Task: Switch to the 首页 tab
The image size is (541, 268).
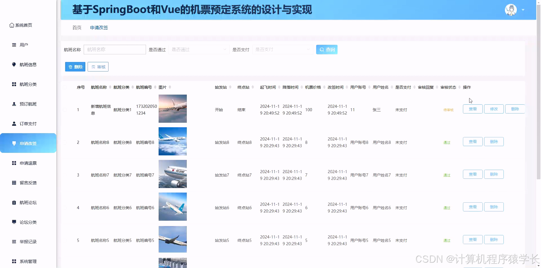Action: (x=76, y=28)
